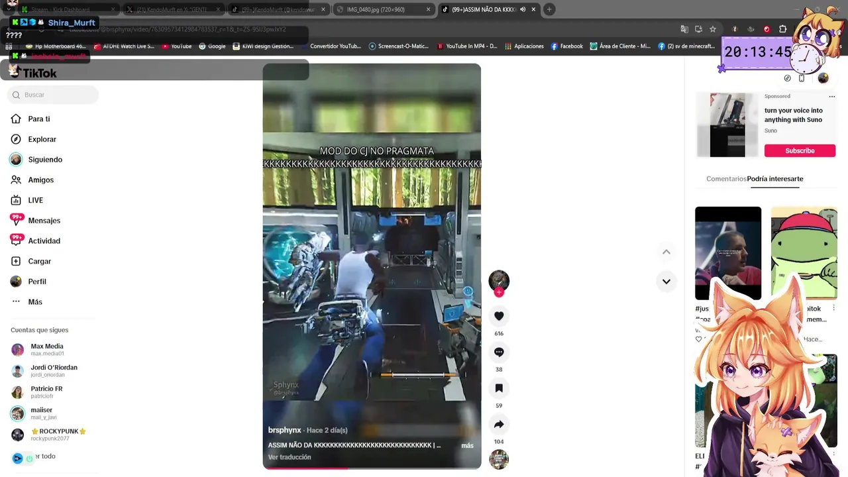Open the spinning sound disc thumbnail
Viewport: 848px width, 477px height.
click(x=499, y=459)
